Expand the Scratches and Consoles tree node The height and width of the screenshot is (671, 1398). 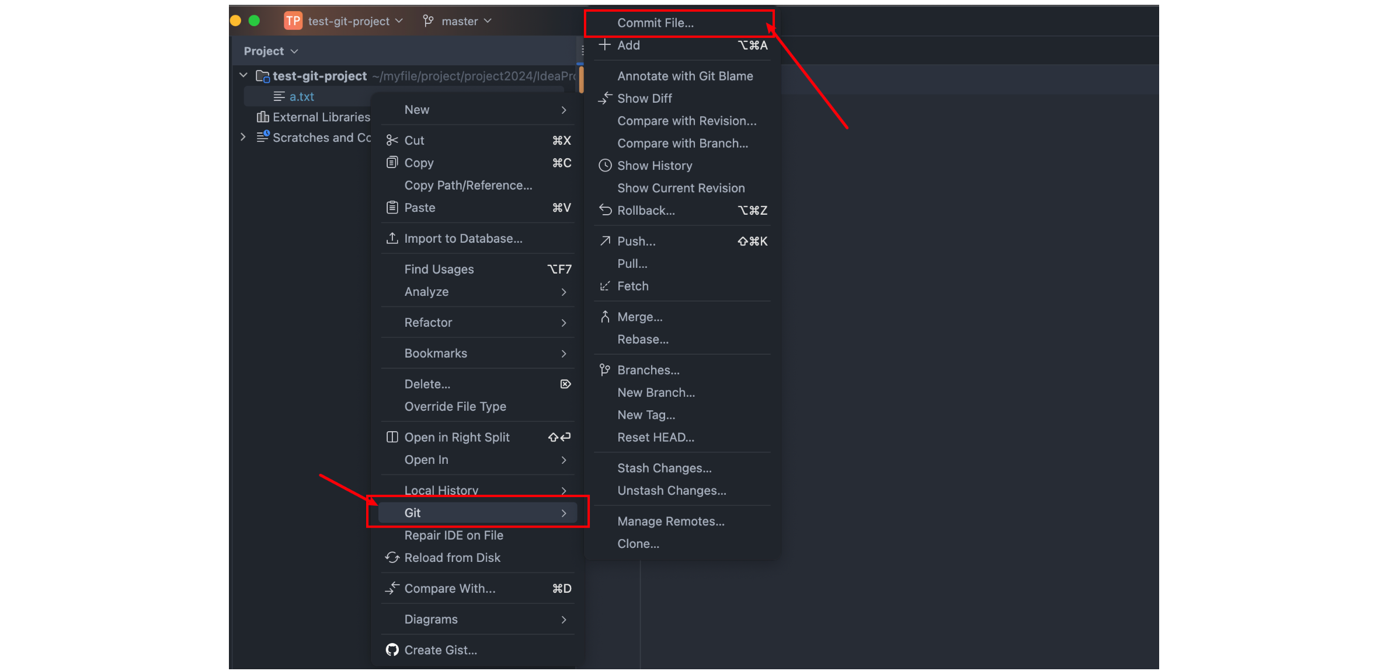[x=244, y=137]
